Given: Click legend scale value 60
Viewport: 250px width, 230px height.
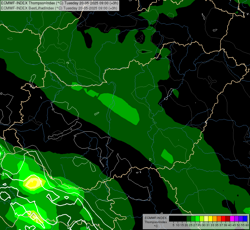Looking at the screenshot, I should click(x=247, y=225).
